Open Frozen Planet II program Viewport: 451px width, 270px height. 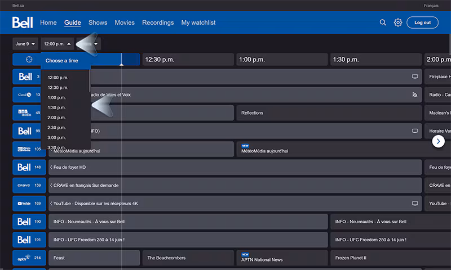391,258
